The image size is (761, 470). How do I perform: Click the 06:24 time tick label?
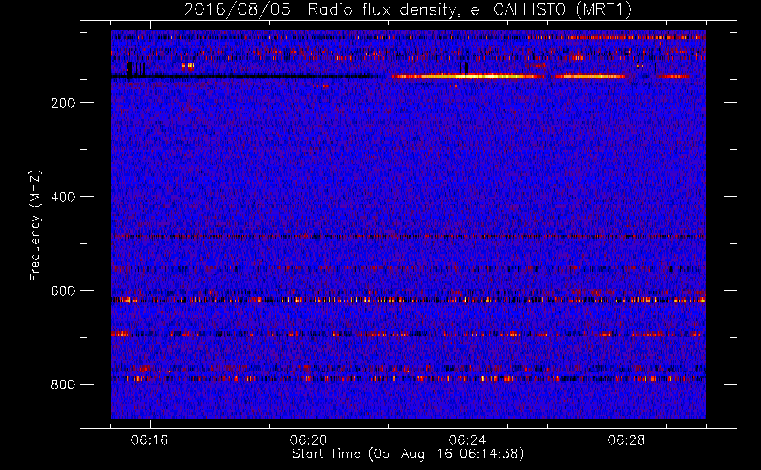click(468, 440)
